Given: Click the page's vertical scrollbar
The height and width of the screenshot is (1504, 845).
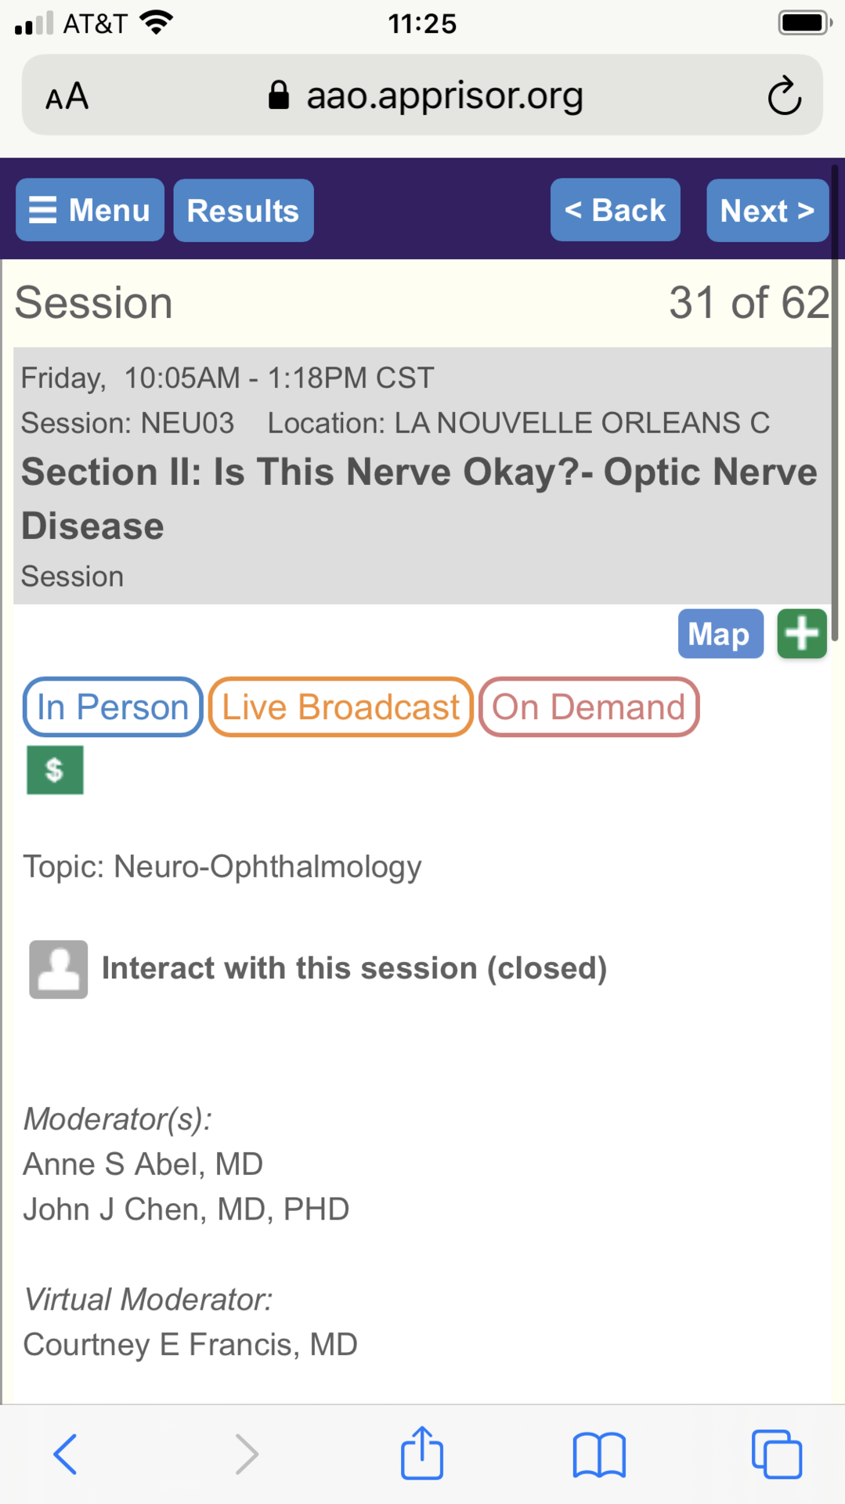Looking at the screenshot, I should pyautogui.click(x=835, y=403).
